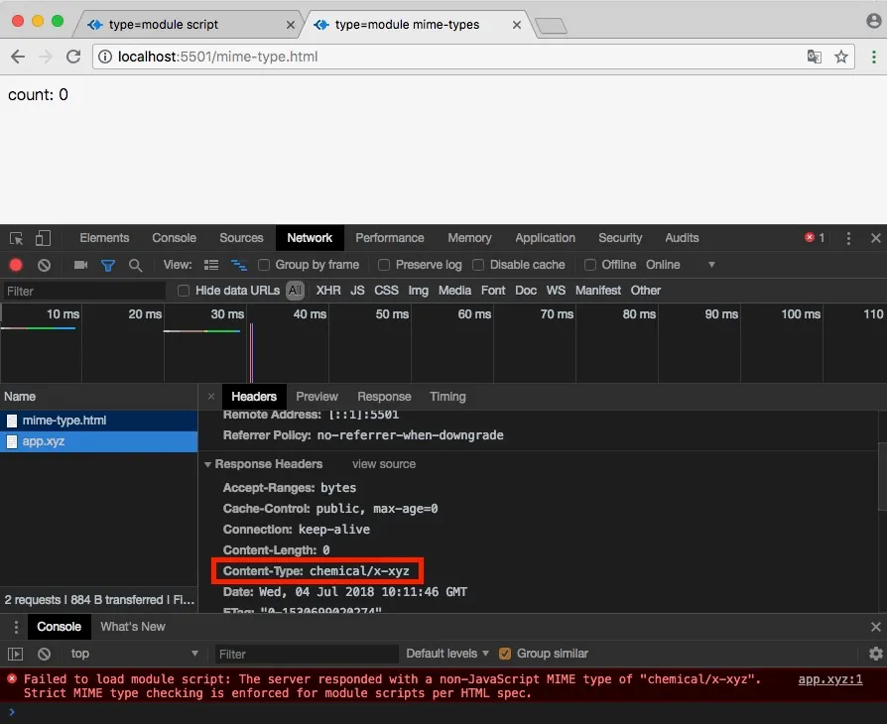Open the app.xyz:1 source link

830,679
